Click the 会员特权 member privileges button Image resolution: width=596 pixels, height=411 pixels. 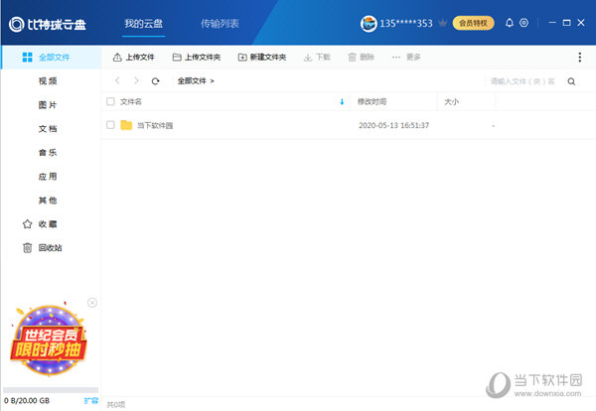(x=473, y=22)
